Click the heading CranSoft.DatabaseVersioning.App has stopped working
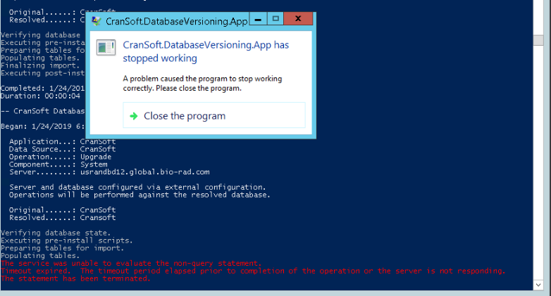This screenshot has width=551, height=296. point(206,51)
